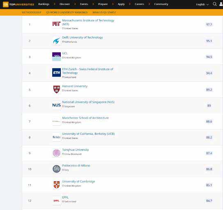Click the Politecnico di Milano round logo
This screenshot has width=223, height=210.
click(56, 169)
